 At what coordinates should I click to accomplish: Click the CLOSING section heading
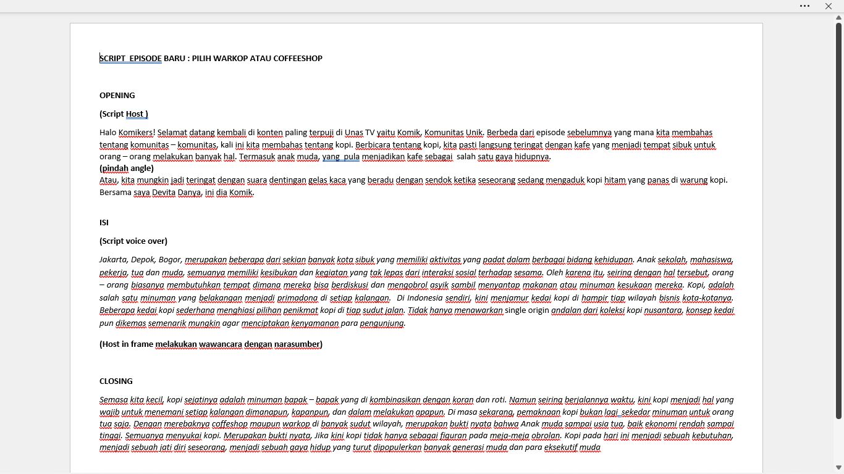coord(116,381)
